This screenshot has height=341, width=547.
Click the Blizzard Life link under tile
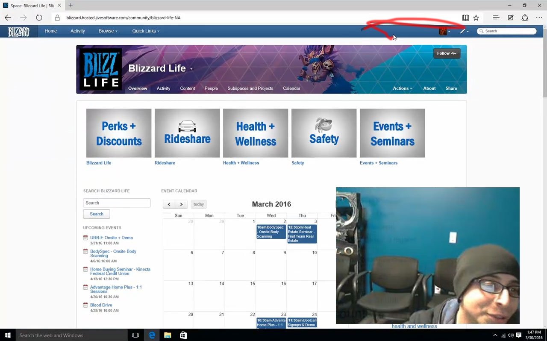pyautogui.click(x=99, y=163)
